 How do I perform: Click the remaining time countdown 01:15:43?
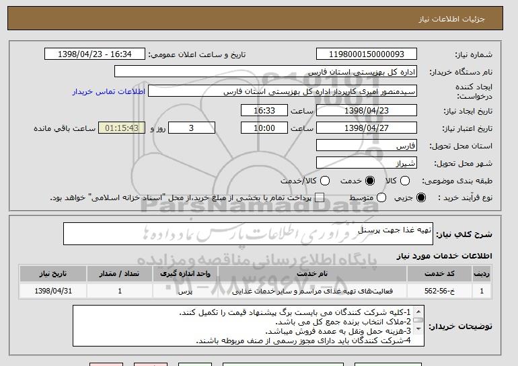tap(122, 128)
